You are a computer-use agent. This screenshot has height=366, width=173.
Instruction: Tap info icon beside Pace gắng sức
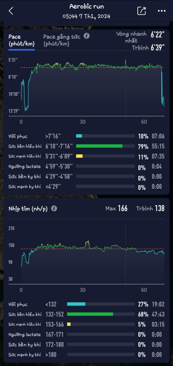[x=86, y=36]
